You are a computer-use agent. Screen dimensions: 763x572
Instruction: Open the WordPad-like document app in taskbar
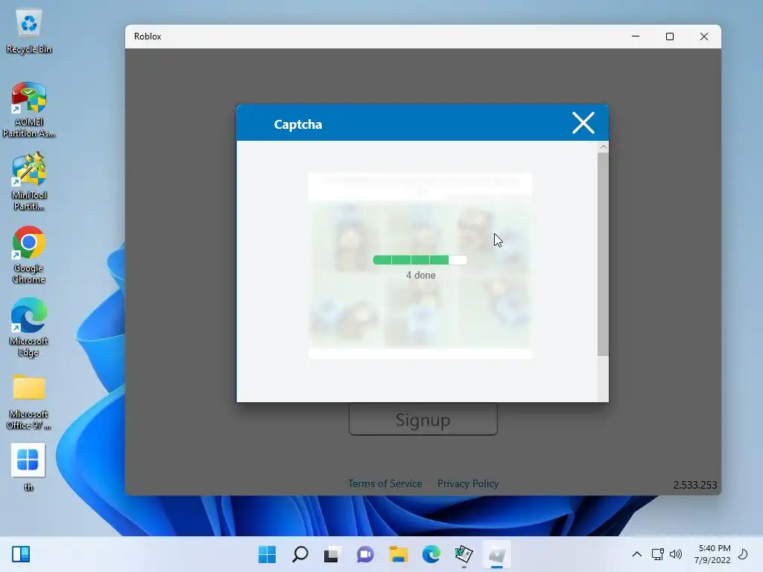point(463,554)
